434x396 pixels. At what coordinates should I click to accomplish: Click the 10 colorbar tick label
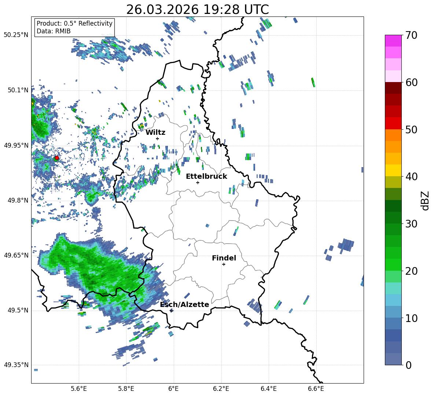coord(411,318)
